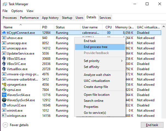The width and height of the screenshot is (166, 131).
Task: Open the Options menu
Action: click(x=17, y=11)
